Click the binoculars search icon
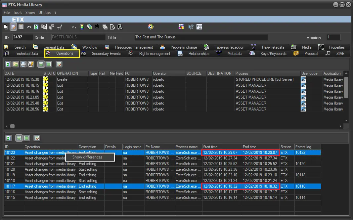 97,27
